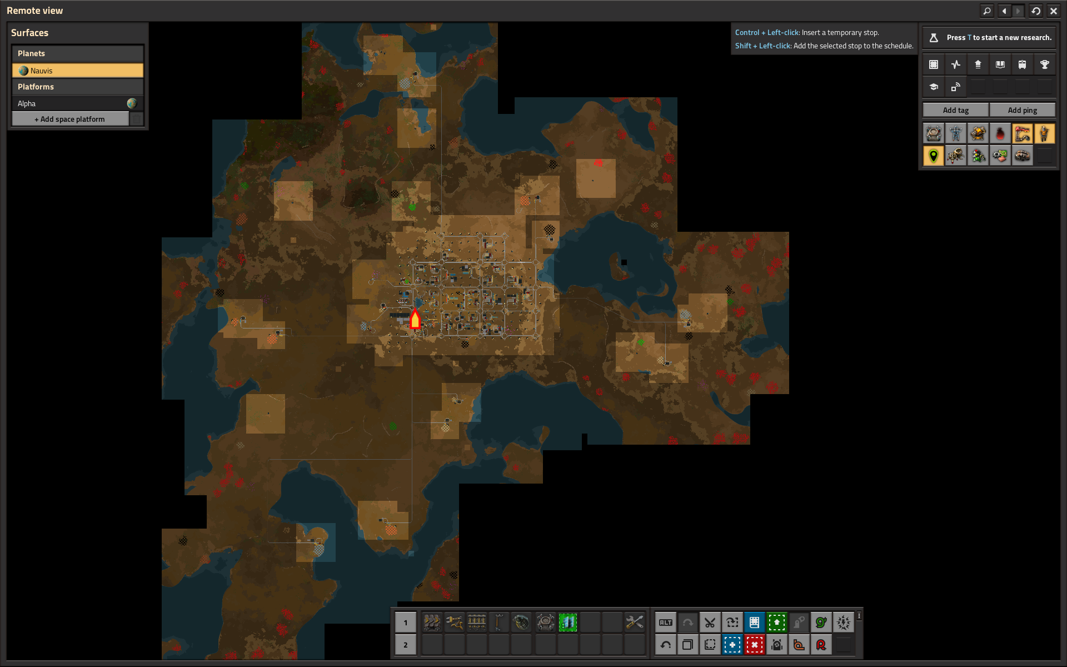This screenshot has height=667, width=1067.
Task: Toggle the pipeline segment overlay
Action: click(1023, 156)
